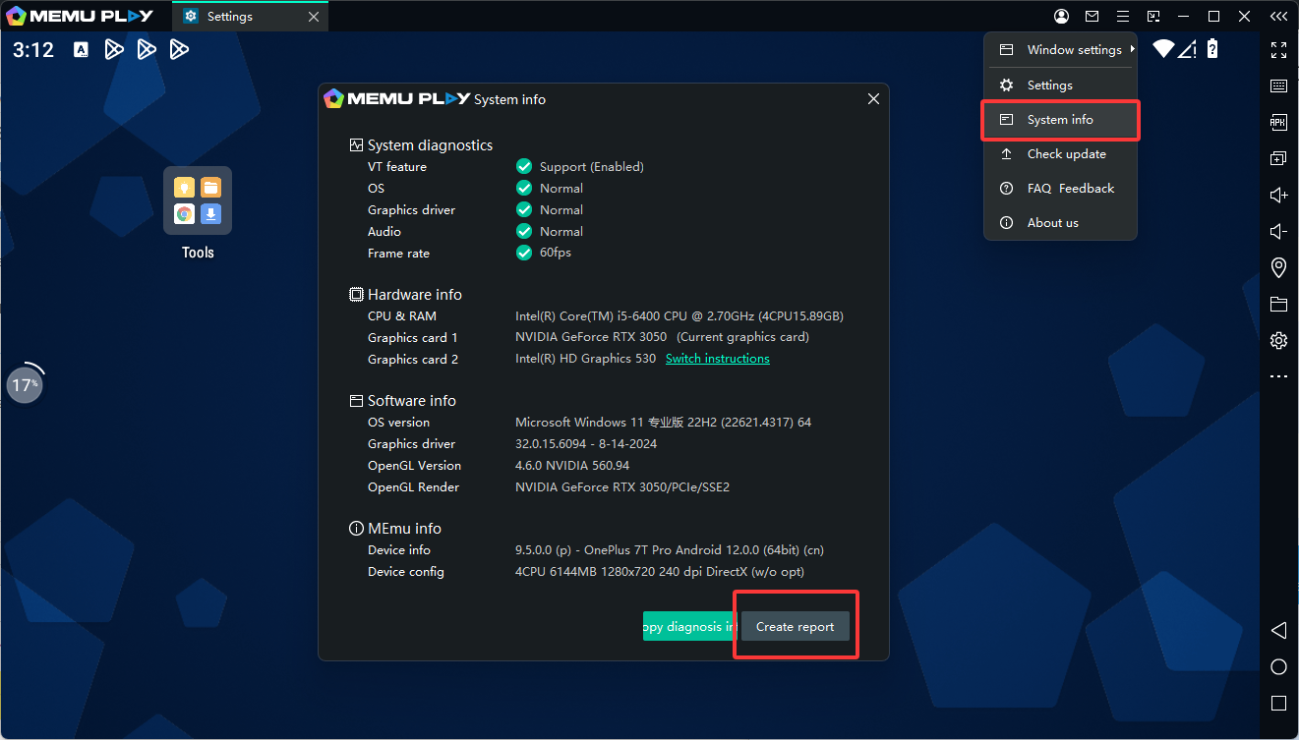Open the GPS location tool
This screenshot has width=1299, height=740.
(1278, 267)
